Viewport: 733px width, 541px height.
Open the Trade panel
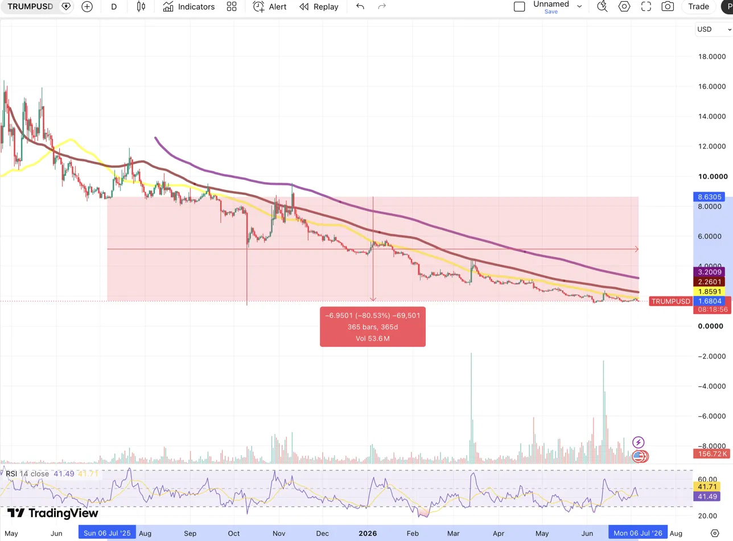pos(698,7)
